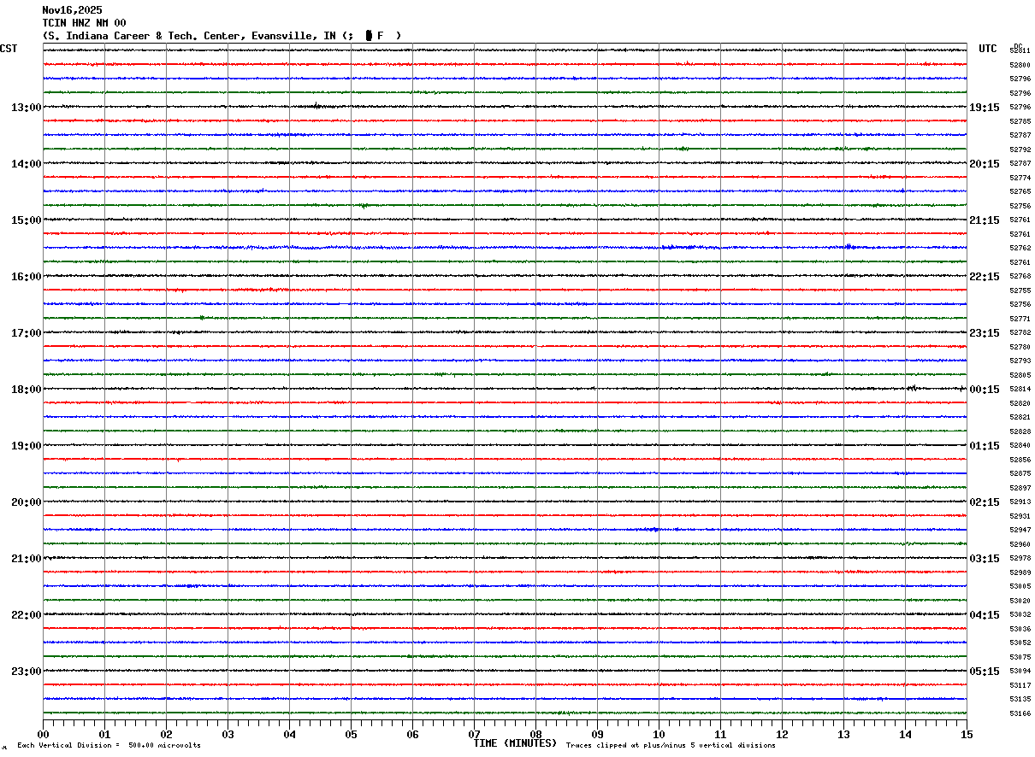1035x757 pixels.
Task: Click the DC value "52978"
Action: click(1020, 558)
